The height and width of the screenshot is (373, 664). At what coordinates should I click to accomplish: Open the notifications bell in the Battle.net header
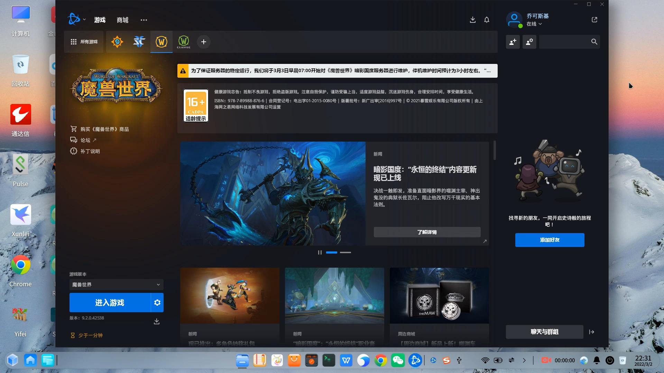(x=487, y=20)
